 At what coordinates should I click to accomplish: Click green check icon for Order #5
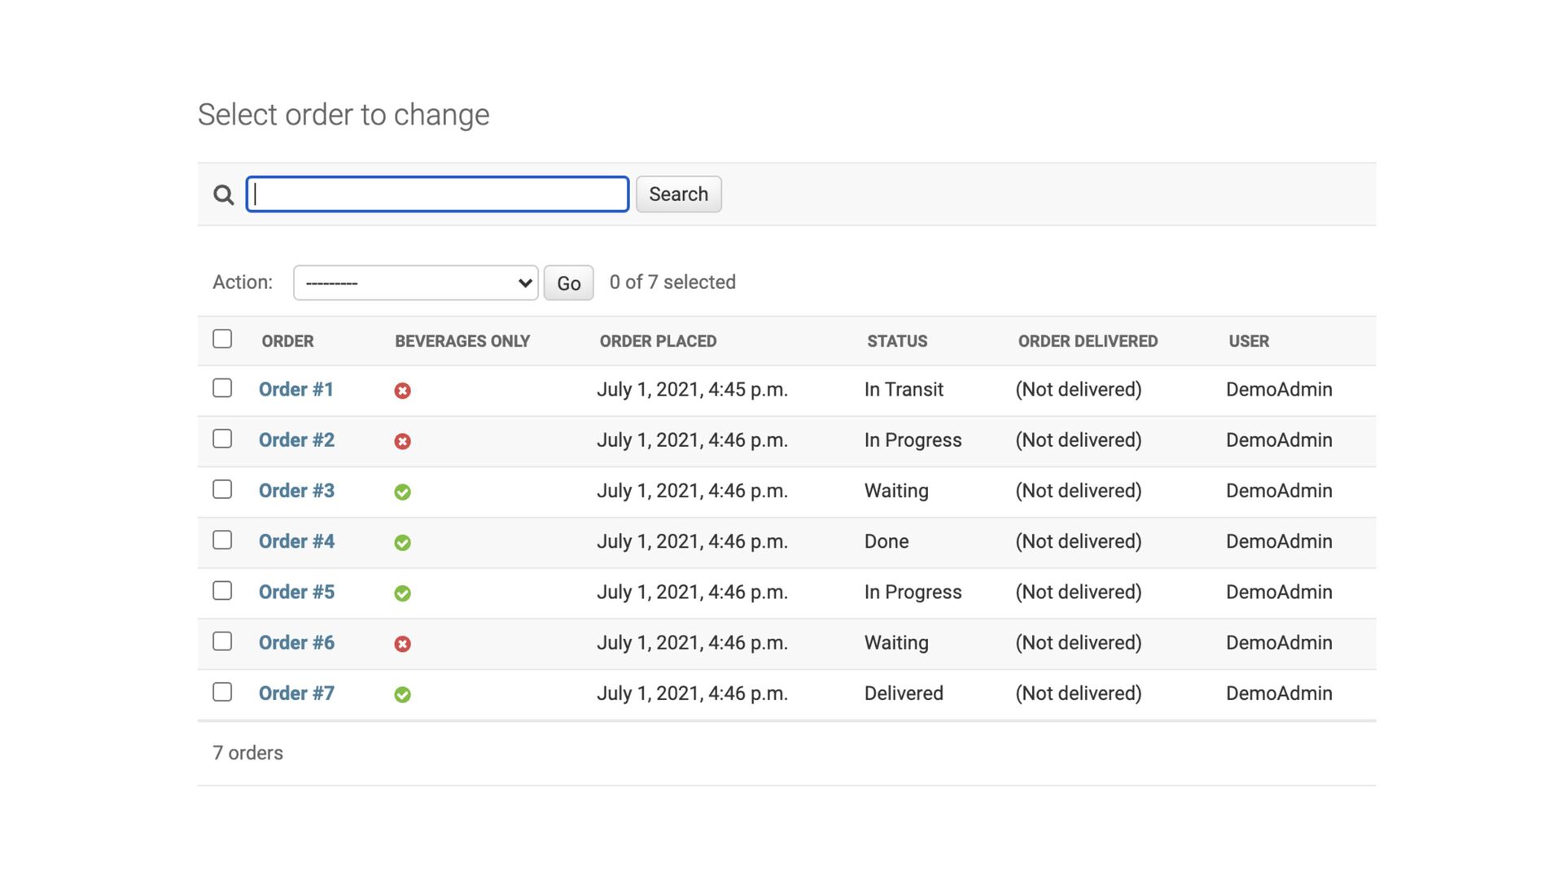coord(402,593)
